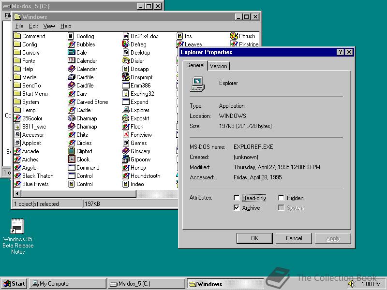Viewport: 387px width, 290px height.
Task: Select the Fontview application icon
Action: click(x=125, y=135)
